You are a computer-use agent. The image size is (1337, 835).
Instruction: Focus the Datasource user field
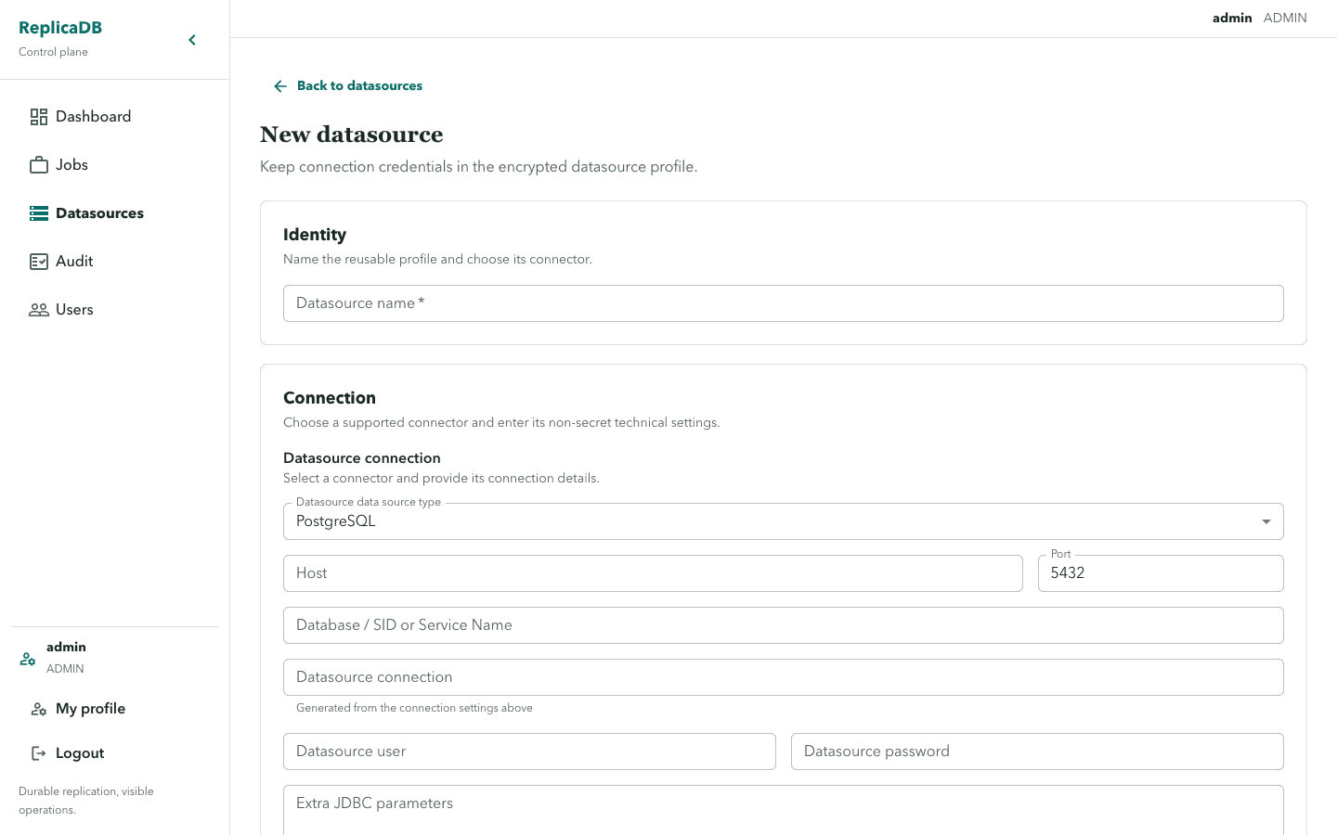coord(529,751)
